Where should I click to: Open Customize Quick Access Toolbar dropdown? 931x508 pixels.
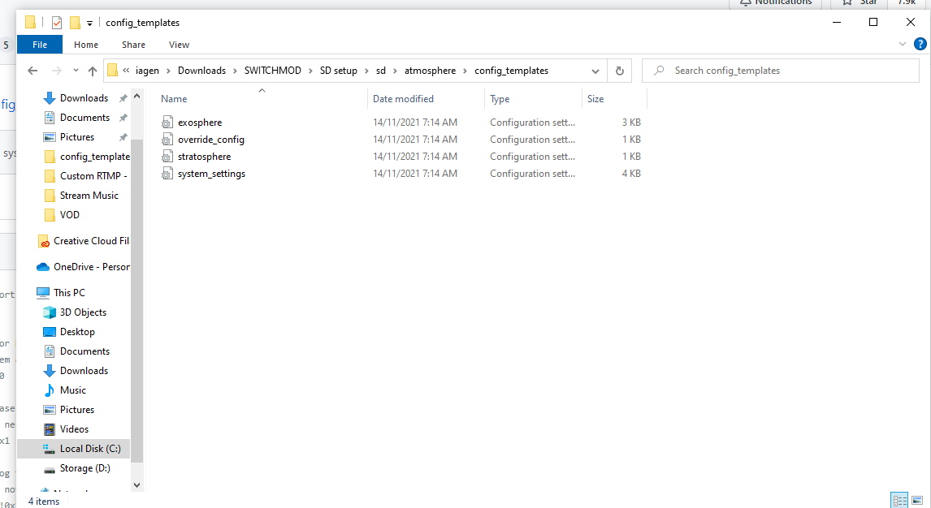point(89,23)
